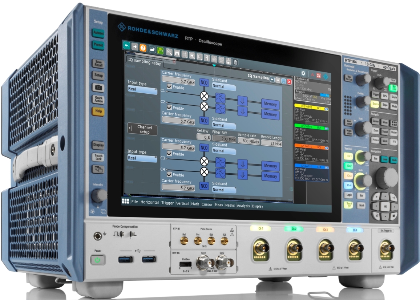Click the open-folder icon in the toolbar
This screenshot has height=300, width=420.
(x=152, y=49)
